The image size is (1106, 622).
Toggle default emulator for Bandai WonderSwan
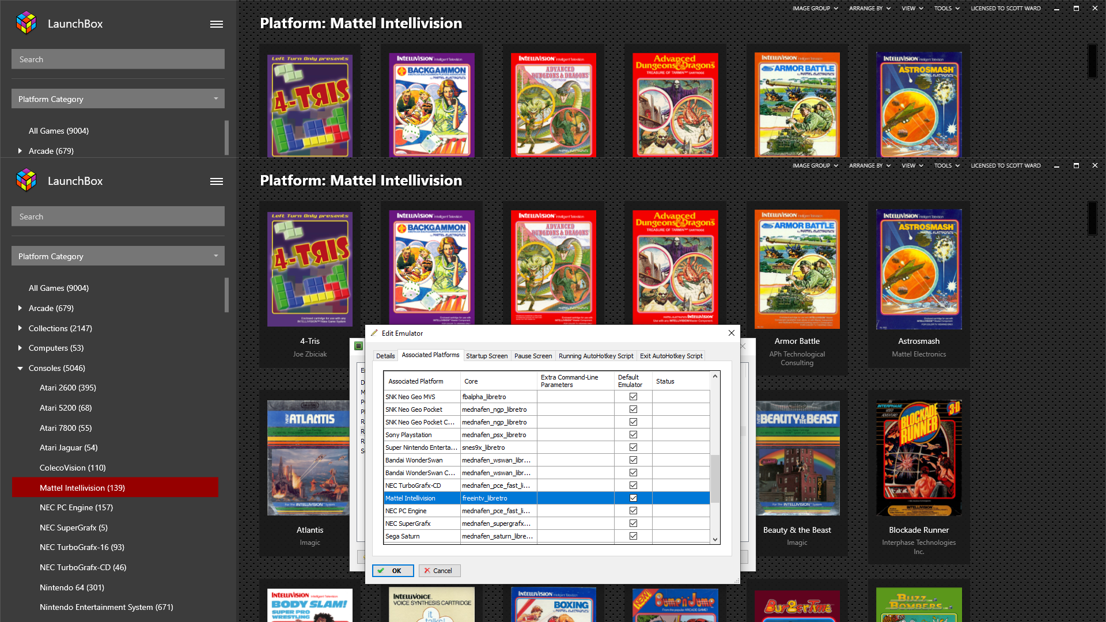click(633, 460)
